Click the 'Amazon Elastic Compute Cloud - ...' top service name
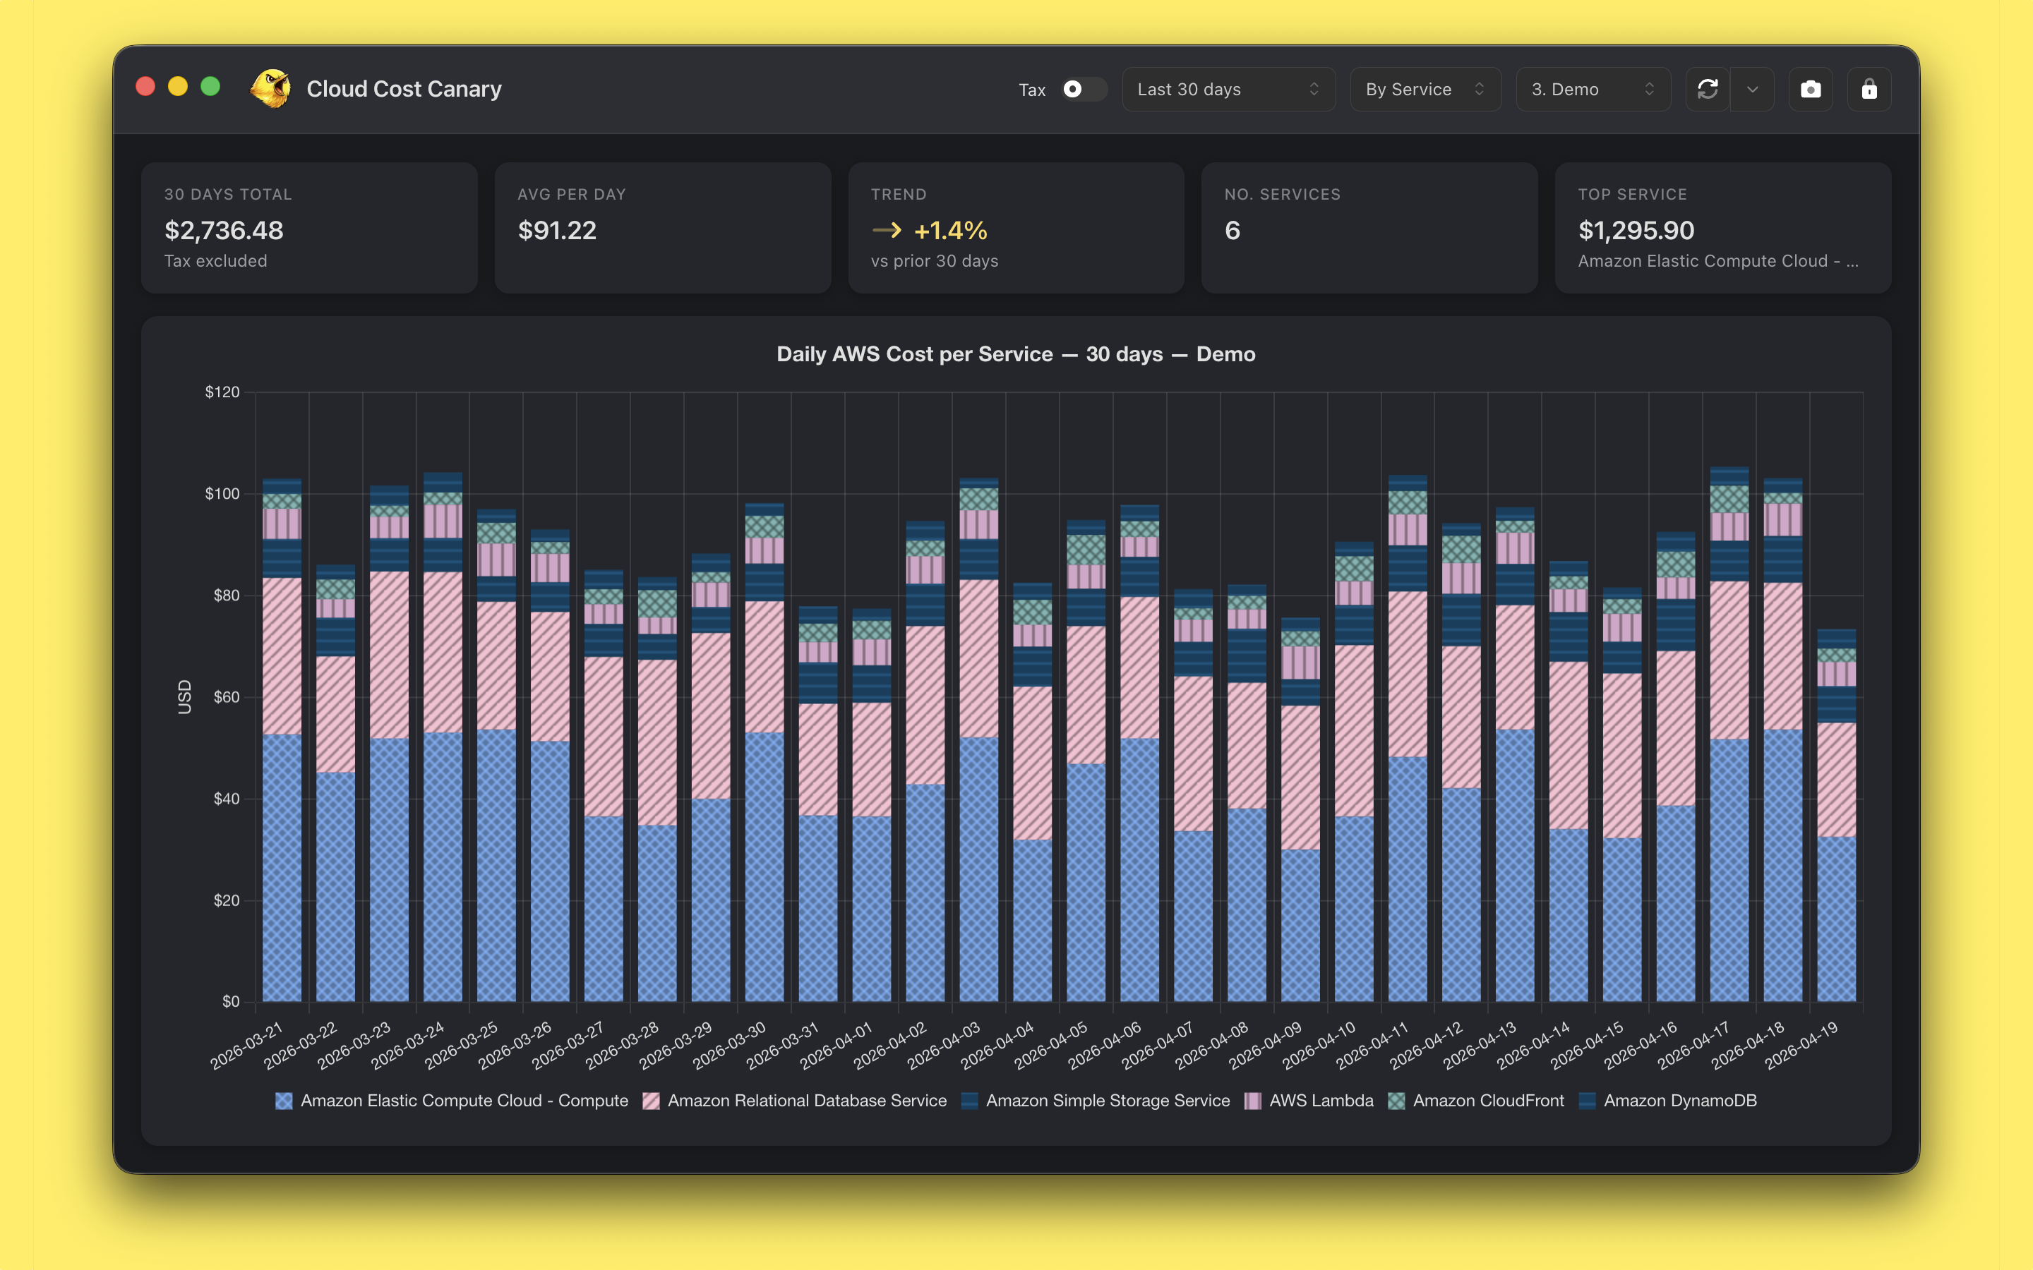2033x1270 pixels. click(1718, 261)
